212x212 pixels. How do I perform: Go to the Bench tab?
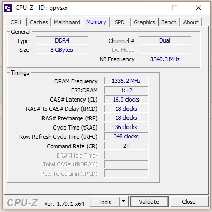click(169, 22)
